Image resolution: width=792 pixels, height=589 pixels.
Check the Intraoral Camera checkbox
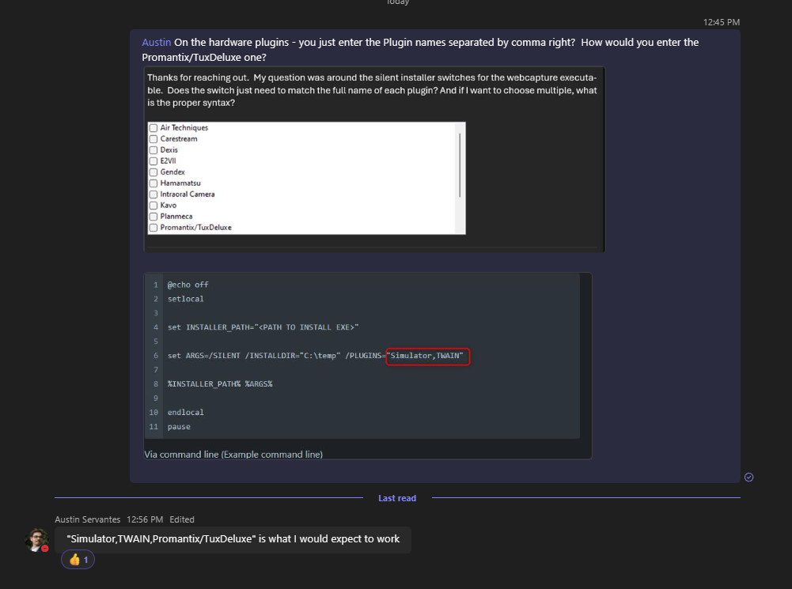153,194
